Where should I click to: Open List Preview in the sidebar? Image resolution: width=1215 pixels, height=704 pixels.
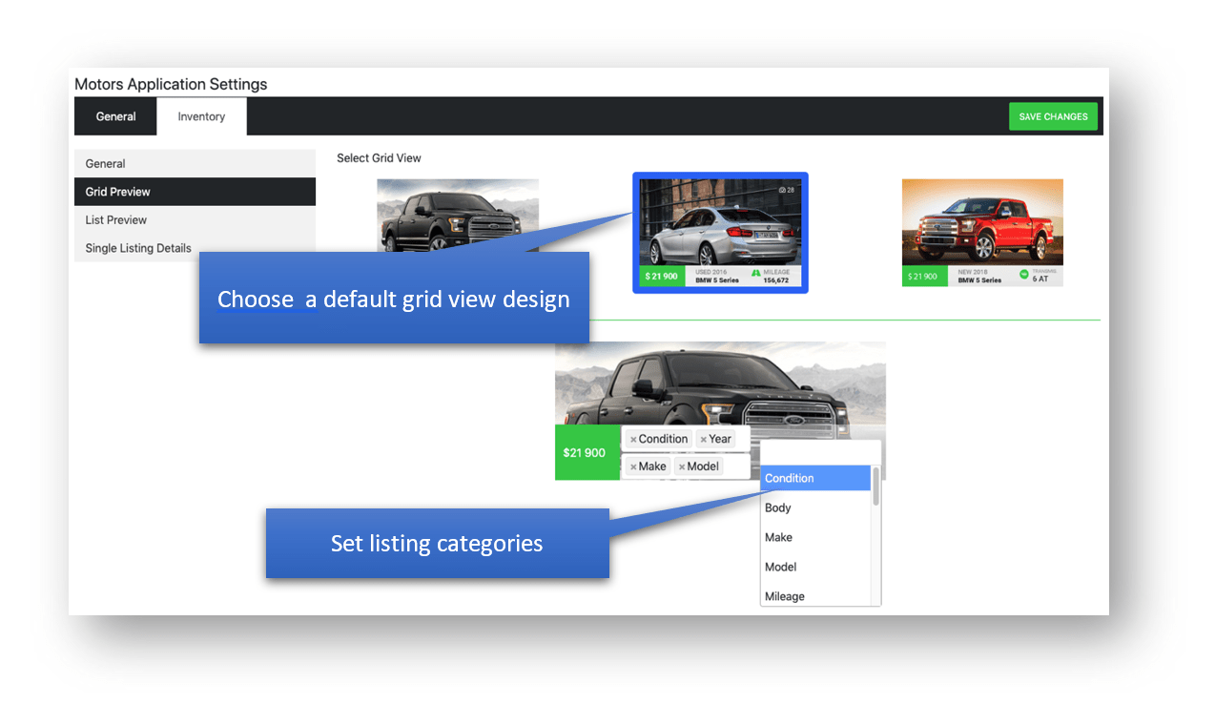coord(115,219)
